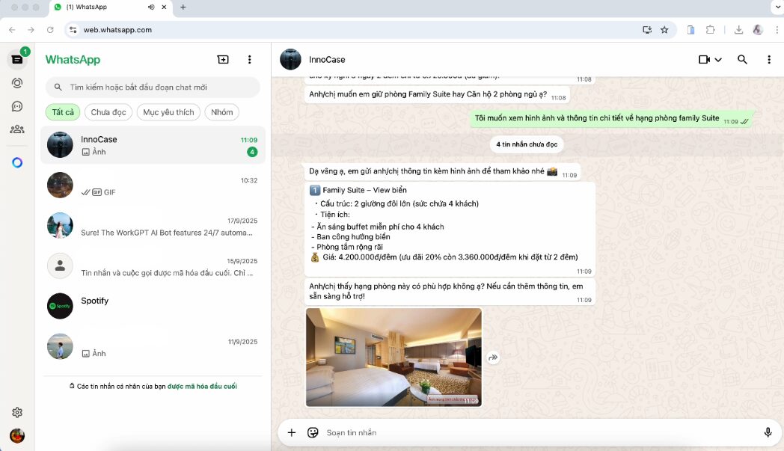Open the Meta AI assistant
This screenshot has width=784, height=451.
(x=17, y=162)
